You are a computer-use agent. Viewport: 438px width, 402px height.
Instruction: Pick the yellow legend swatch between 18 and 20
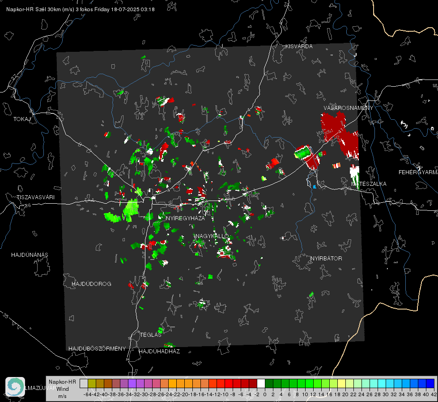[x=342, y=383]
